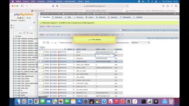Check the checkbox for siteurl row
The height and width of the screenshot is (106, 189).
pos(40,52)
